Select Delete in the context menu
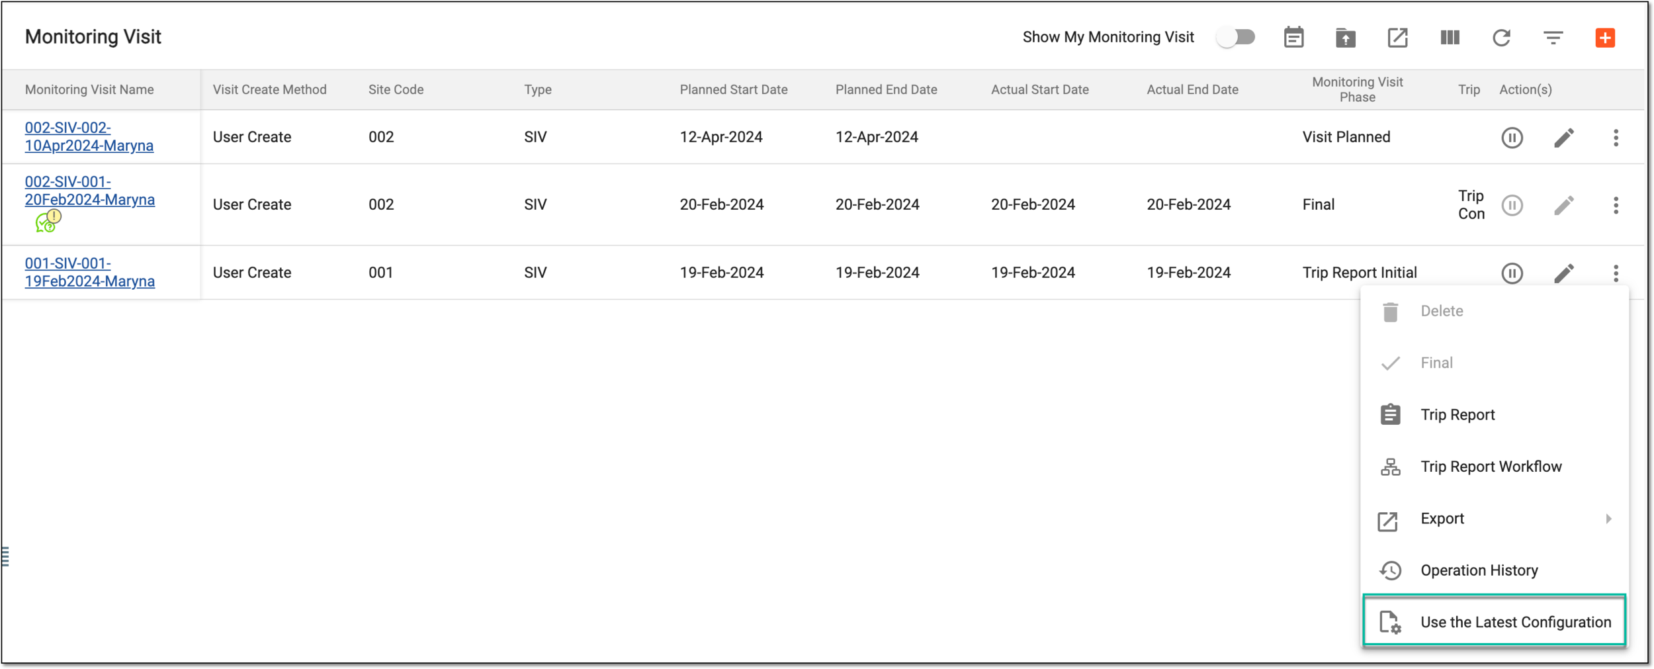Viewport: 1654px width, 669px height. coord(1495,311)
